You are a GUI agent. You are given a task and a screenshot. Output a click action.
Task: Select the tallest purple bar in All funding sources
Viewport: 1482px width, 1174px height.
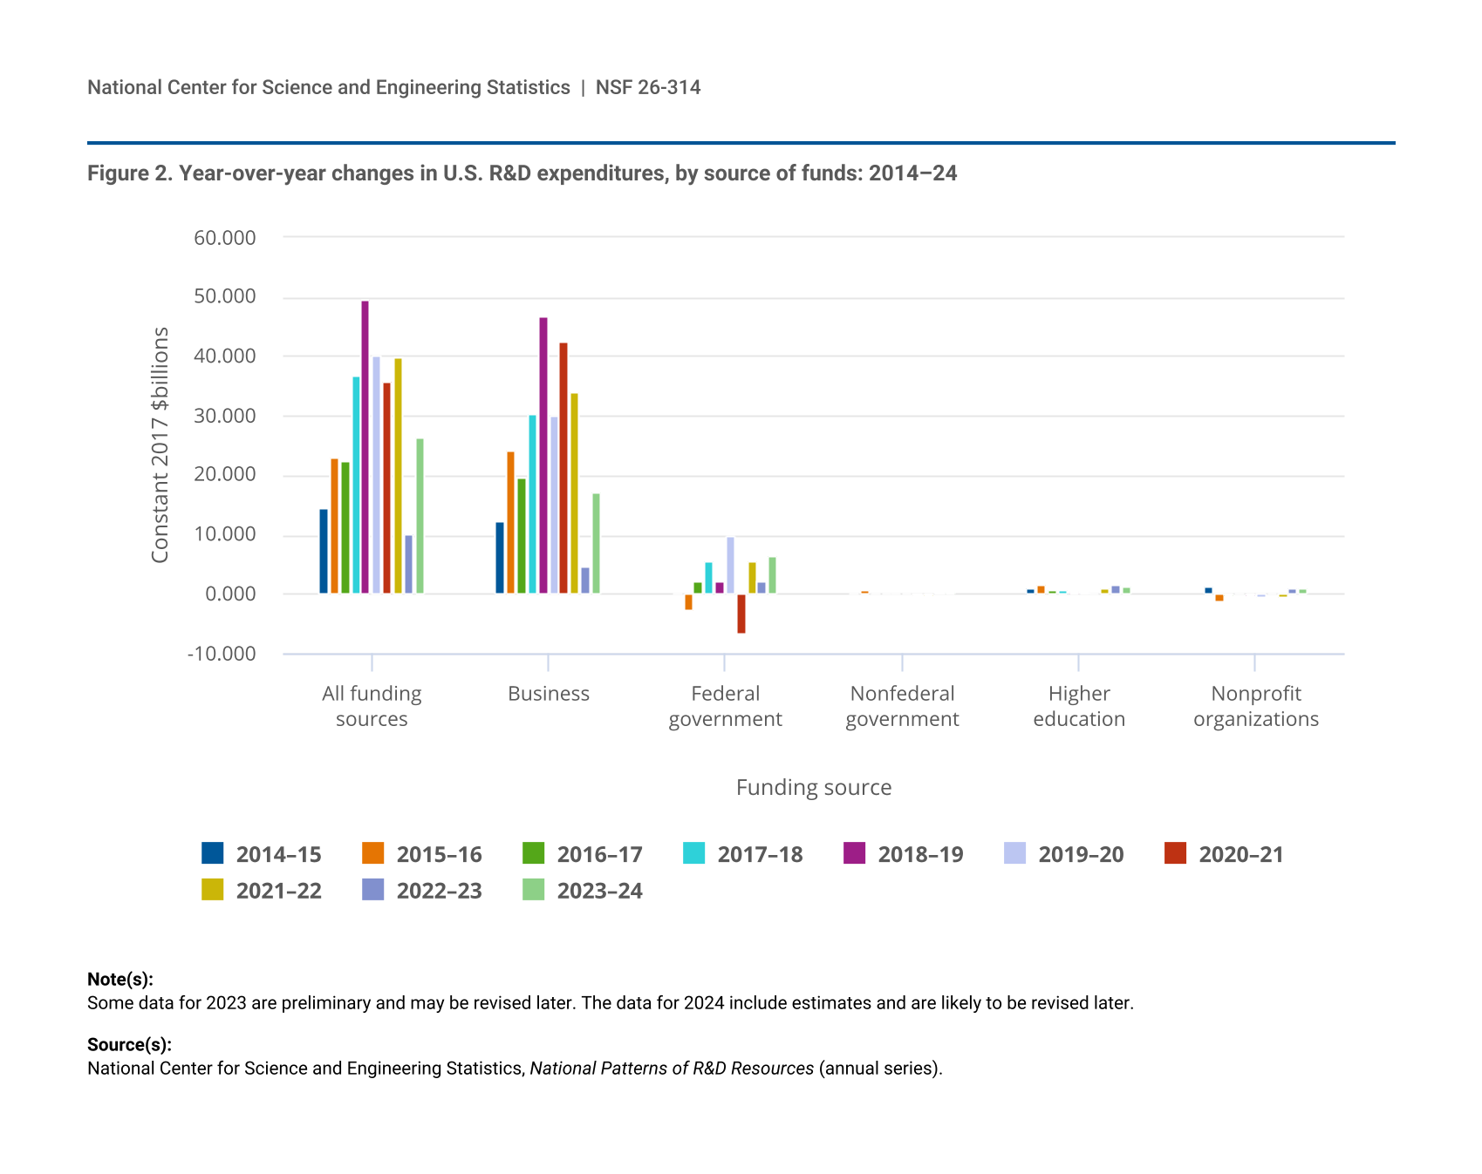click(365, 446)
